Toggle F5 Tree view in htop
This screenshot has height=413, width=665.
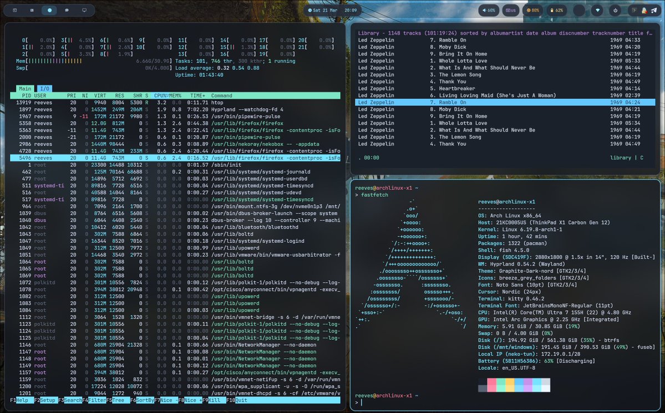[118, 400]
